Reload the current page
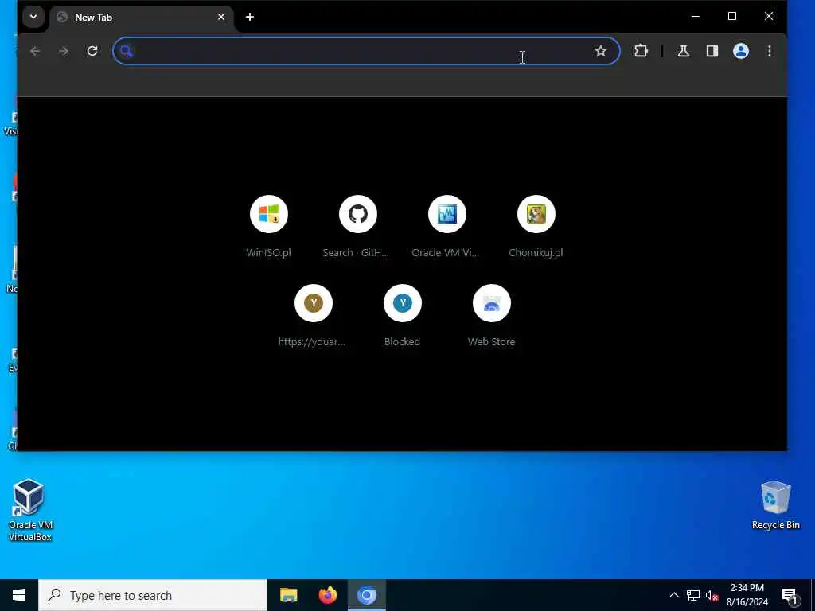Image resolution: width=815 pixels, height=611 pixels. 92,51
